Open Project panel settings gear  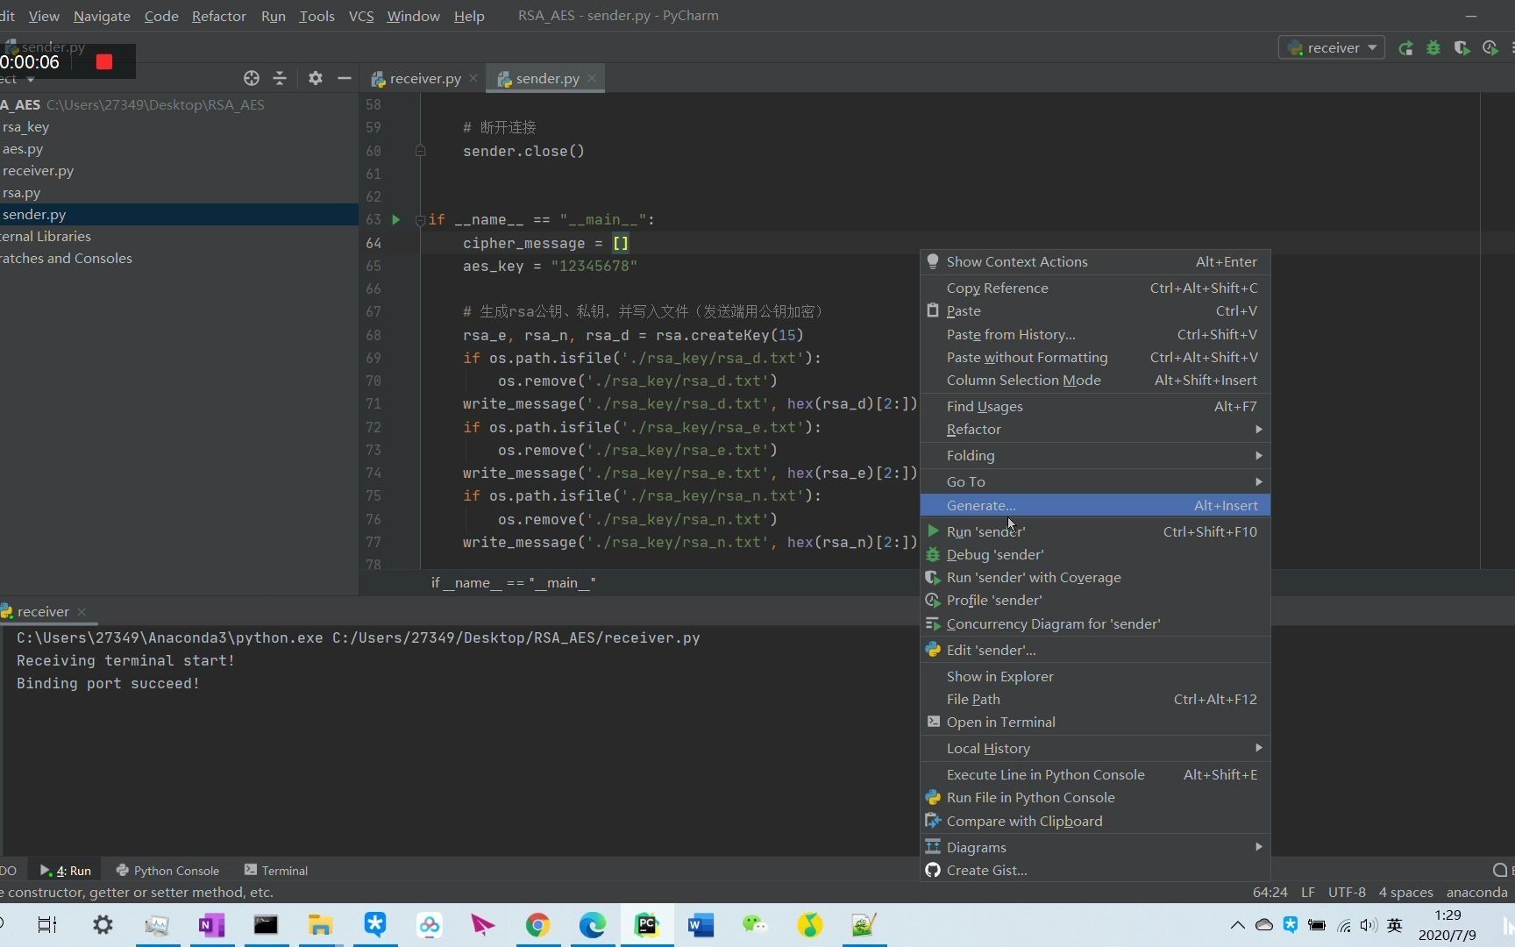(316, 78)
